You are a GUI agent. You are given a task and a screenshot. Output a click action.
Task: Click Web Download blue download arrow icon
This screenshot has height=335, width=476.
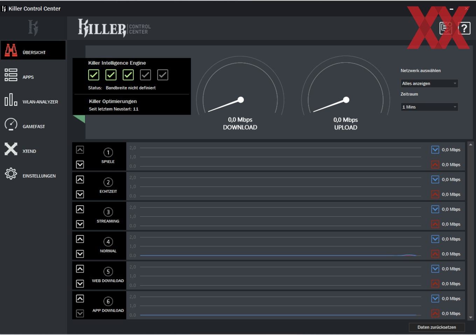coord(435,269)
